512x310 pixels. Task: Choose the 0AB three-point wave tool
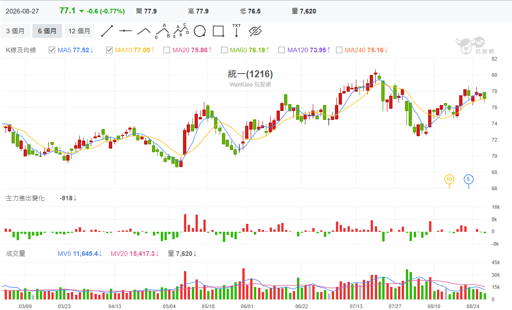coord(162,31)
